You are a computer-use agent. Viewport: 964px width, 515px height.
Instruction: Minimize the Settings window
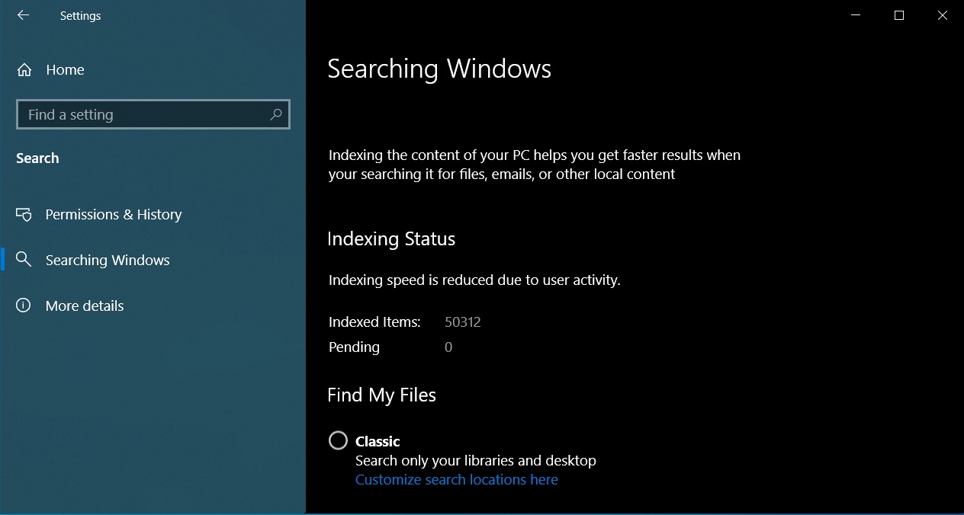[856, 15]
